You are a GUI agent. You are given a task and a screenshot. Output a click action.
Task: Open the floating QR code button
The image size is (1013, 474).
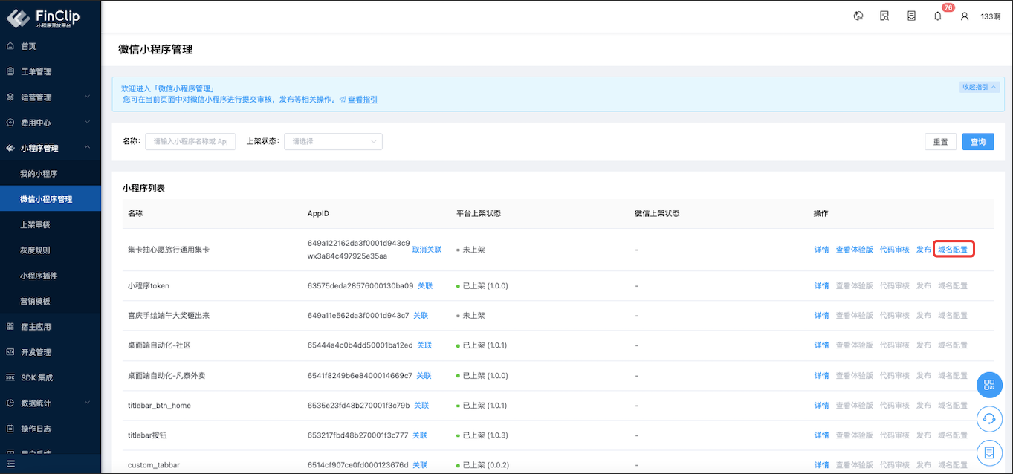[988, 385]
